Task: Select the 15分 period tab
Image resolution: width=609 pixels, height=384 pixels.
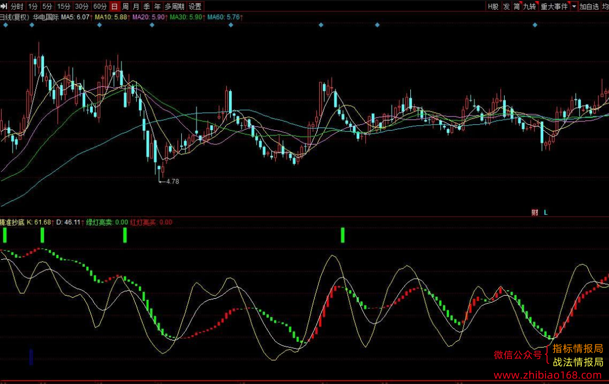Action: tap(64, 6)
